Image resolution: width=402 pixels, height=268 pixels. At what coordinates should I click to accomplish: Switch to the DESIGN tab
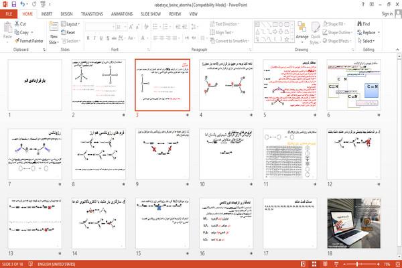pos(66,14)
